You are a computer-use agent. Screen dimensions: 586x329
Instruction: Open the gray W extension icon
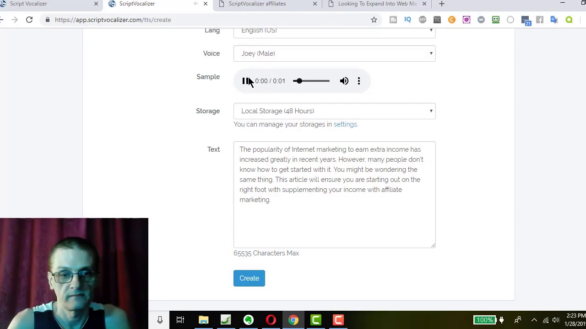[481, 20]
